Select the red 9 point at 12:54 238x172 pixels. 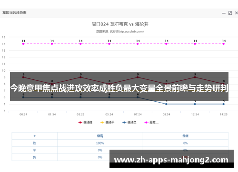pyautogui.click(x=195, y=77)
